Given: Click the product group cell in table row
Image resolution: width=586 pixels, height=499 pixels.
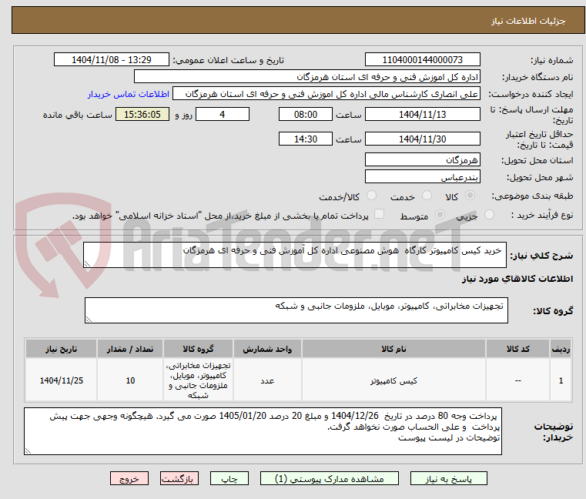Looking at the screenshot, I should click(x=198, y=380).
